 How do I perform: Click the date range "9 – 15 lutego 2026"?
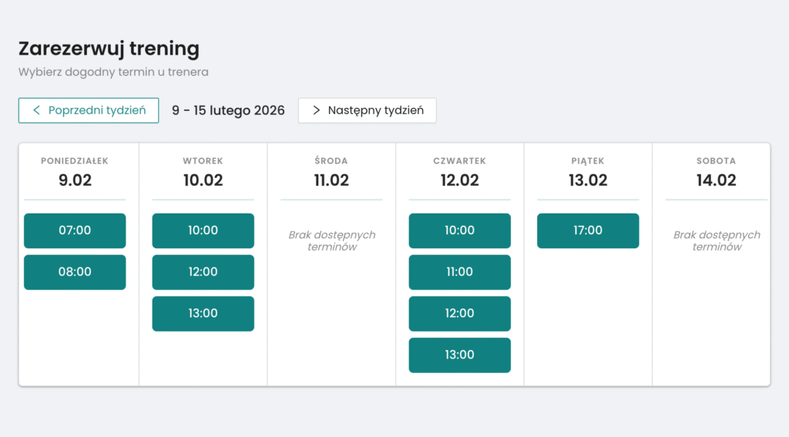(228, 110)
